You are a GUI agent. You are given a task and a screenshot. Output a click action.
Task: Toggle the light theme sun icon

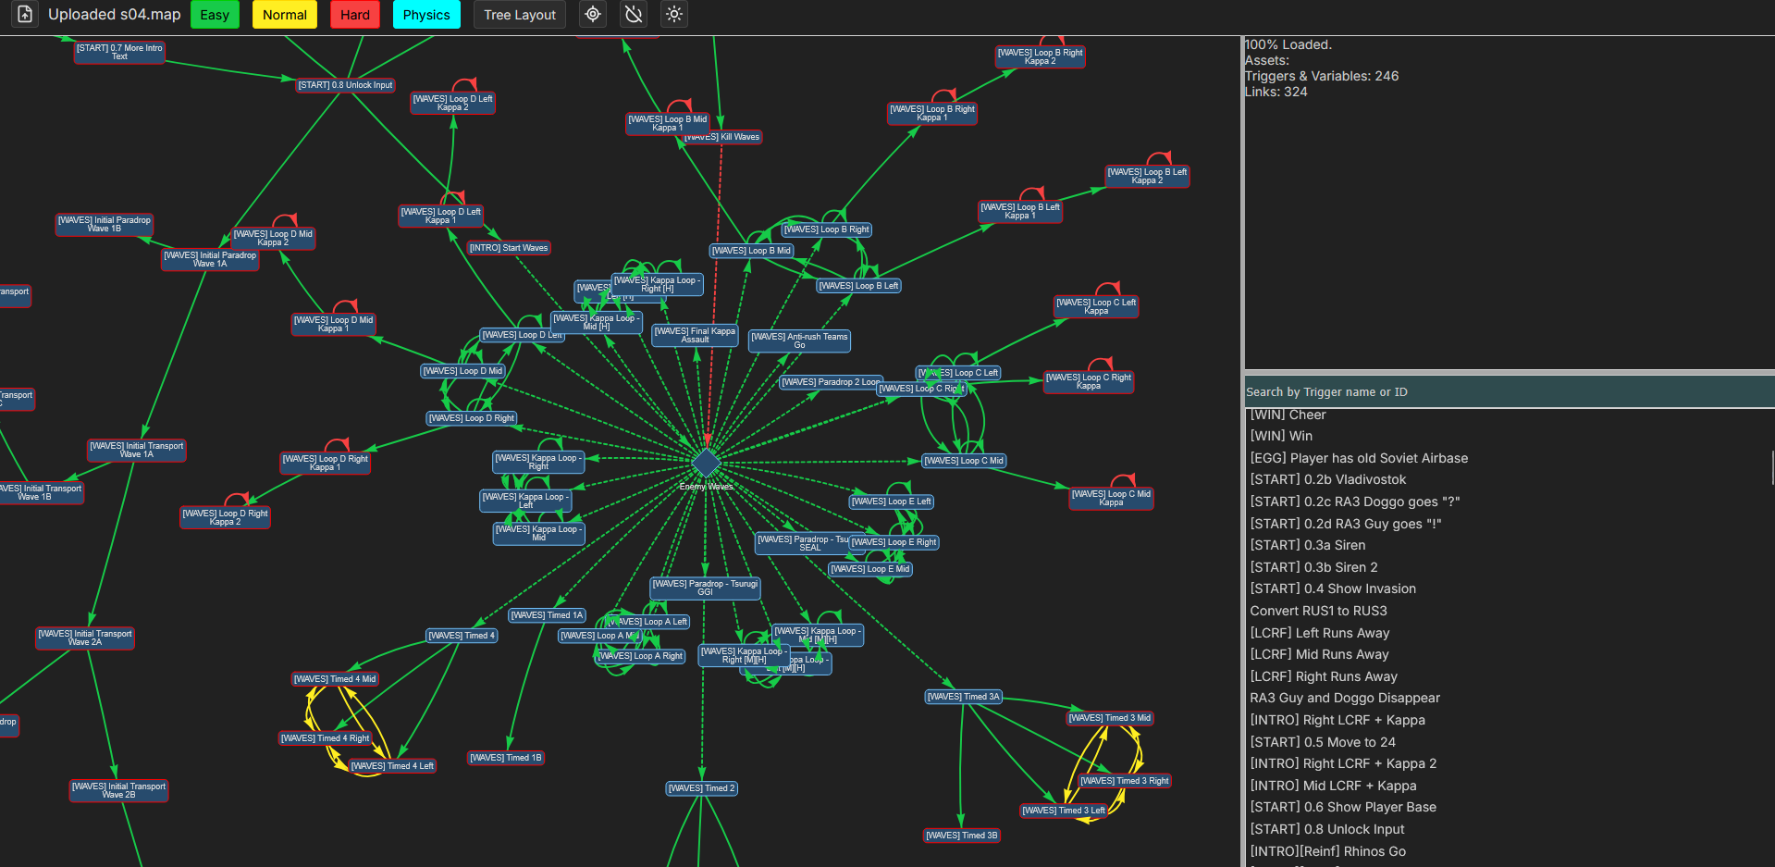point(674,15)
